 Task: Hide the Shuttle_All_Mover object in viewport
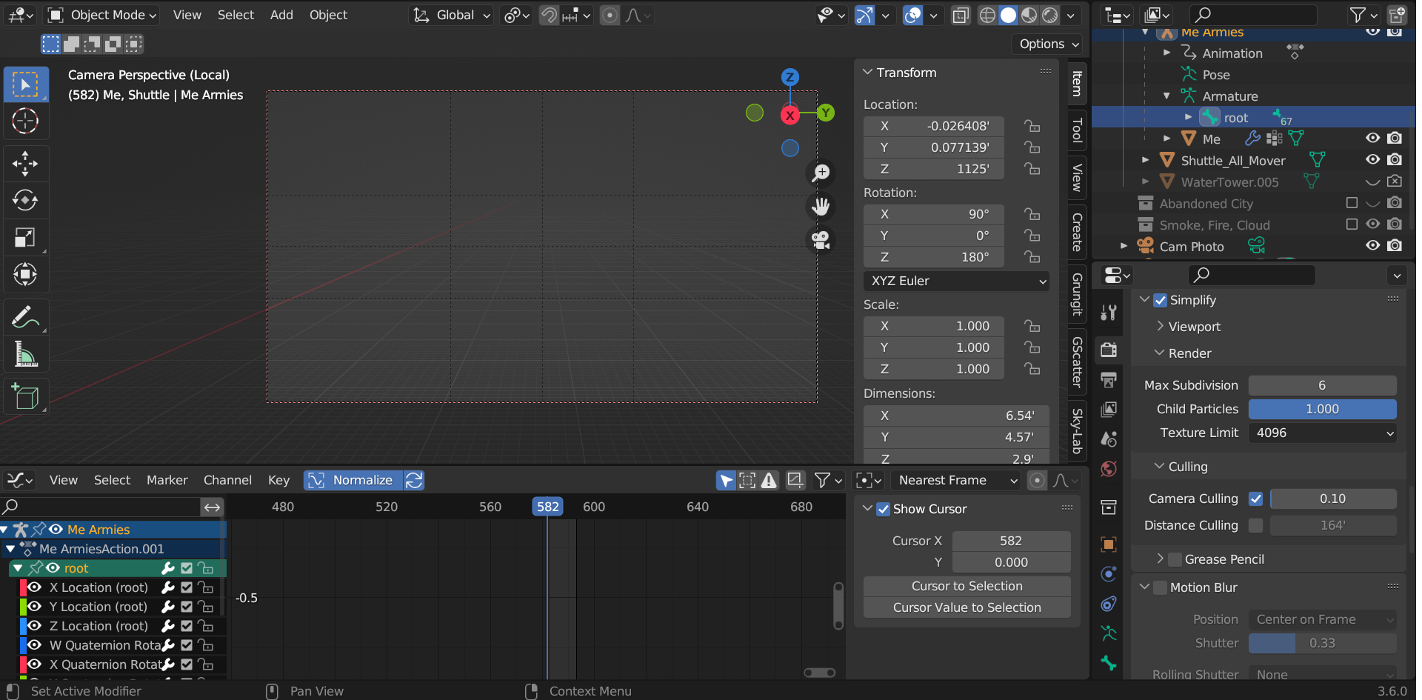1372,160
